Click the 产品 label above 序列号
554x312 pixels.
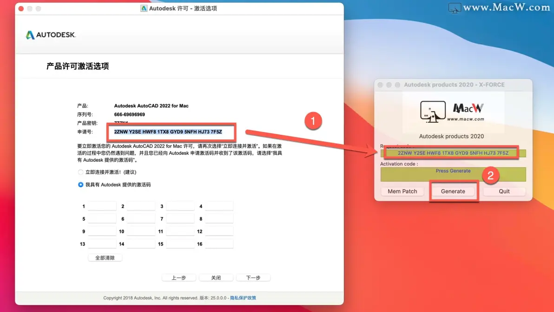click(83, 106)
